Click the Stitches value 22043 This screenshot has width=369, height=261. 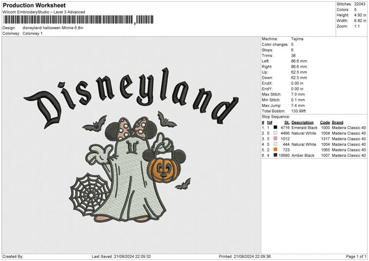[x=360, y=4]
